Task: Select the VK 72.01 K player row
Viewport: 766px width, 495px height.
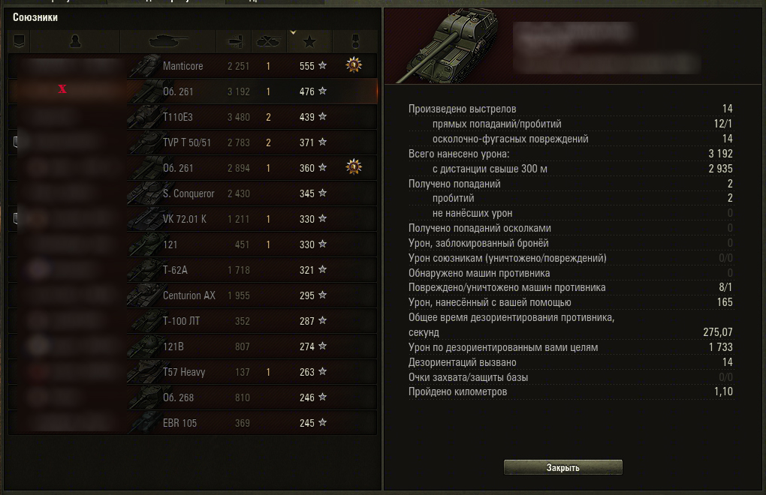Action: point(192,219)
